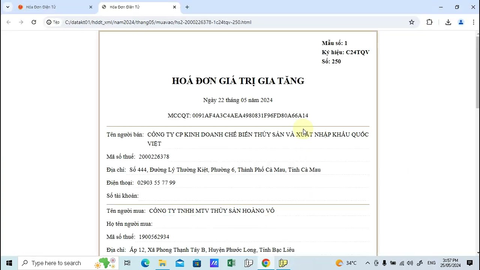Open Chrome three-dot menu
Image resolution: width=480 pixels, height=270 pixels.
(474, 22)
